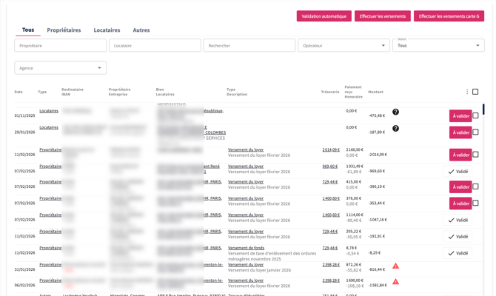
Task: Click Effectuer les versements carte G
Action: 449,16
